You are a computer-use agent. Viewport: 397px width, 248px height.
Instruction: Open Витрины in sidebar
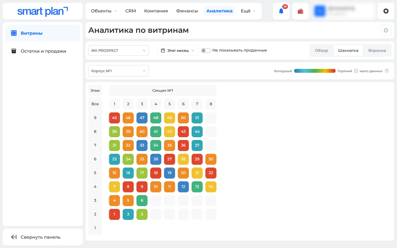point(43,33)
